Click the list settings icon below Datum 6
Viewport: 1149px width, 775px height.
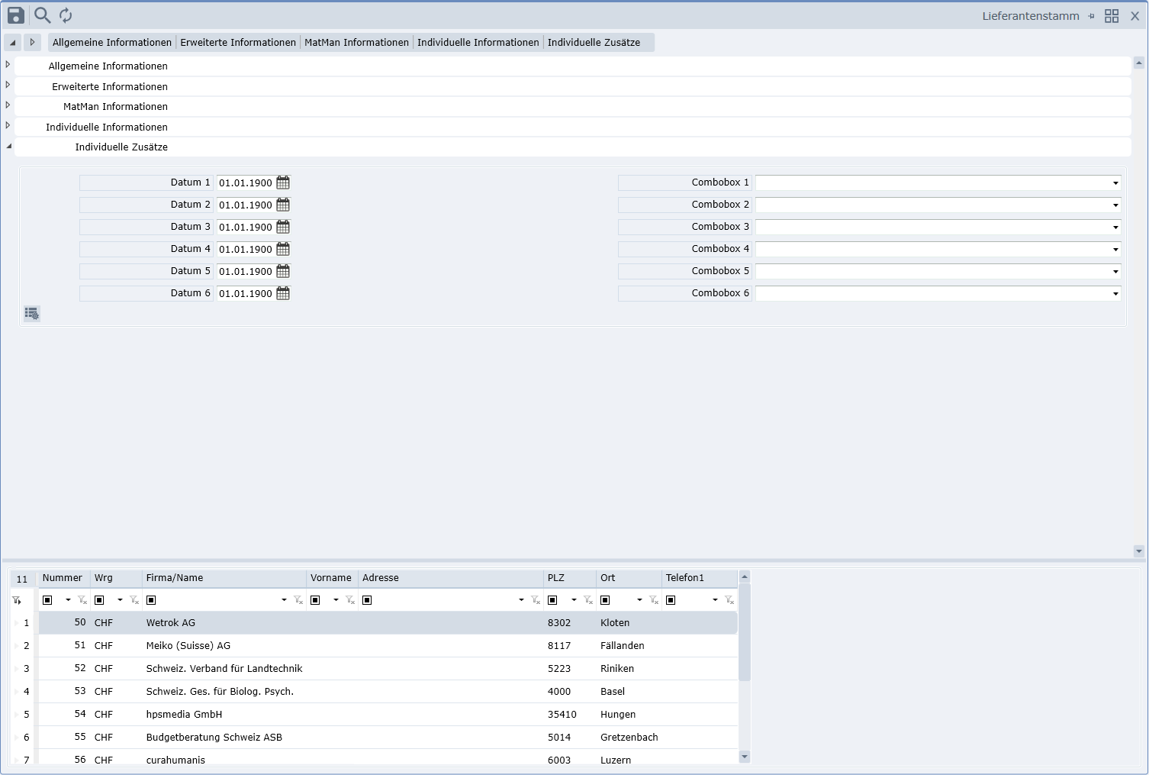click(x=31, y=314)
